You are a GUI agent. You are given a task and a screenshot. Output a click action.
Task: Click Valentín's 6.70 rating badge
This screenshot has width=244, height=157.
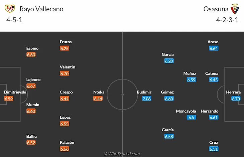point(65,74)
